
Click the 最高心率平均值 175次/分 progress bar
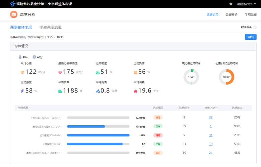coord(98,126)
